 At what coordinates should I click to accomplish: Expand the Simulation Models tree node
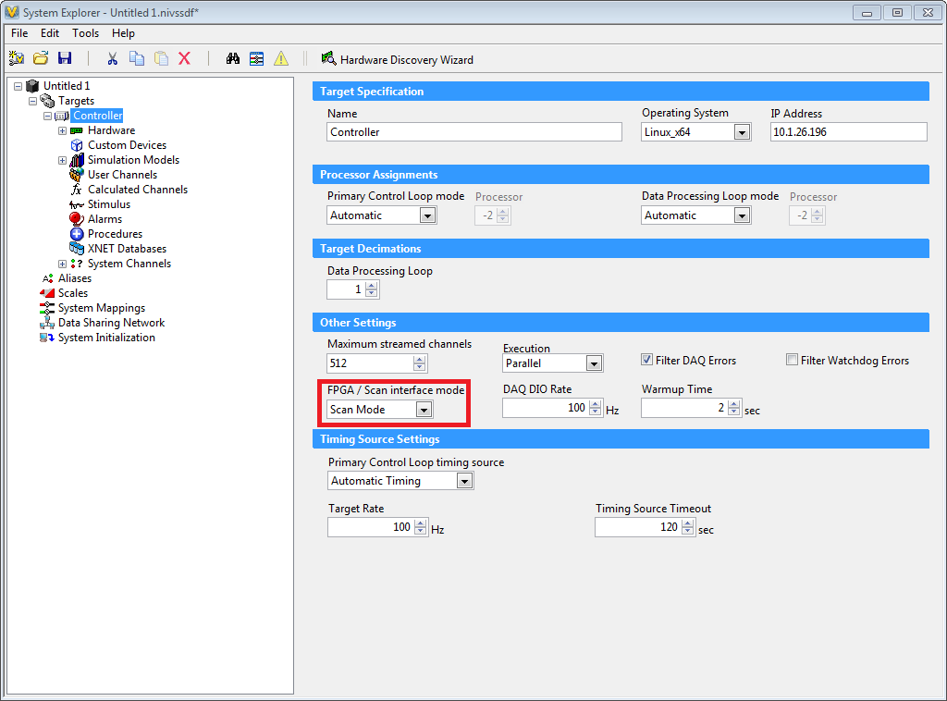62,160
